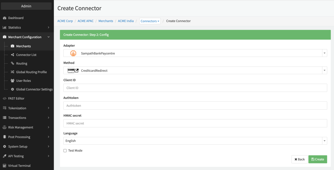The width and height of the screenshot is (334, 170).
Task: Enable the Test Mode checkbox
Action: click(x=65, y=150)
